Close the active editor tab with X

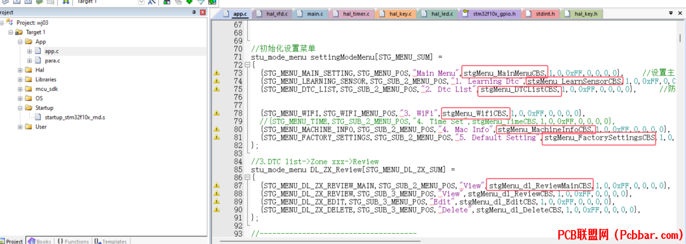pyautogui.click(x=680, y=13)
